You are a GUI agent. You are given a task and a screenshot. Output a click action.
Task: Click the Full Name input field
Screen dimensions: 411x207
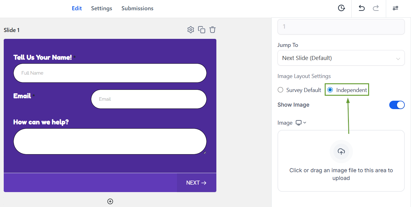tap(110, 73)
